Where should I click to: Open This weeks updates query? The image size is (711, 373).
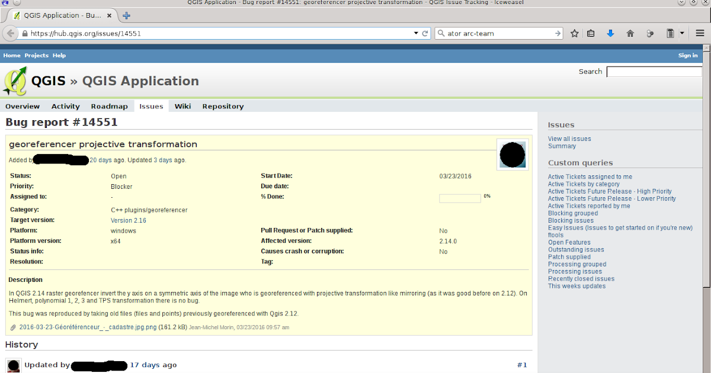point(577,286)
